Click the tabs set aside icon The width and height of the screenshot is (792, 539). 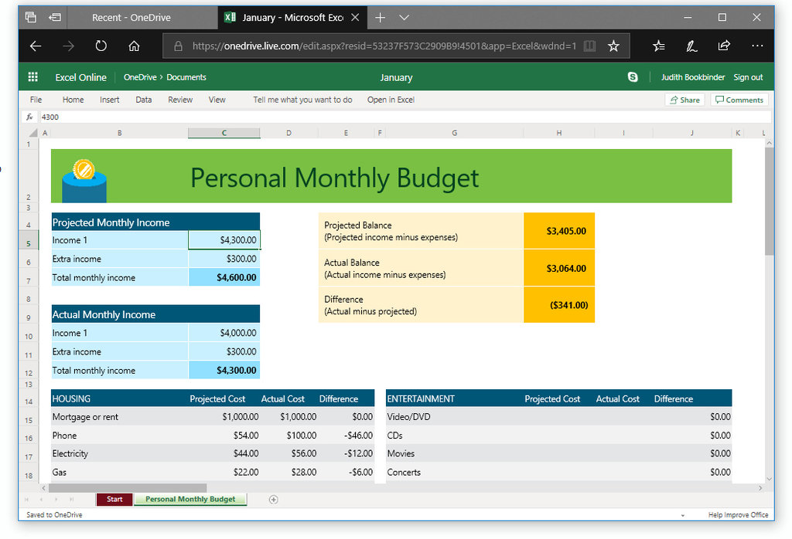(x=31, y=17)
